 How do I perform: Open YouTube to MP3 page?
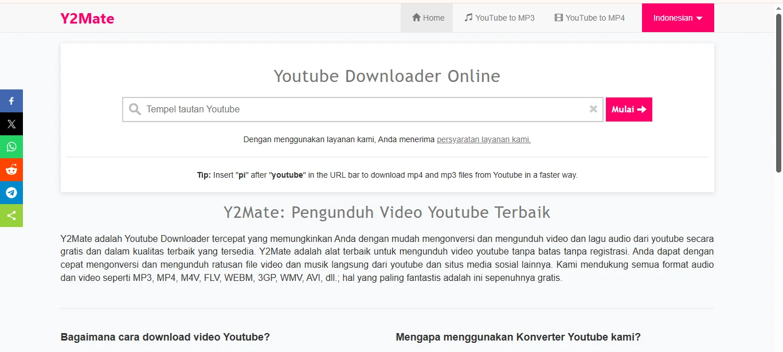499,18
